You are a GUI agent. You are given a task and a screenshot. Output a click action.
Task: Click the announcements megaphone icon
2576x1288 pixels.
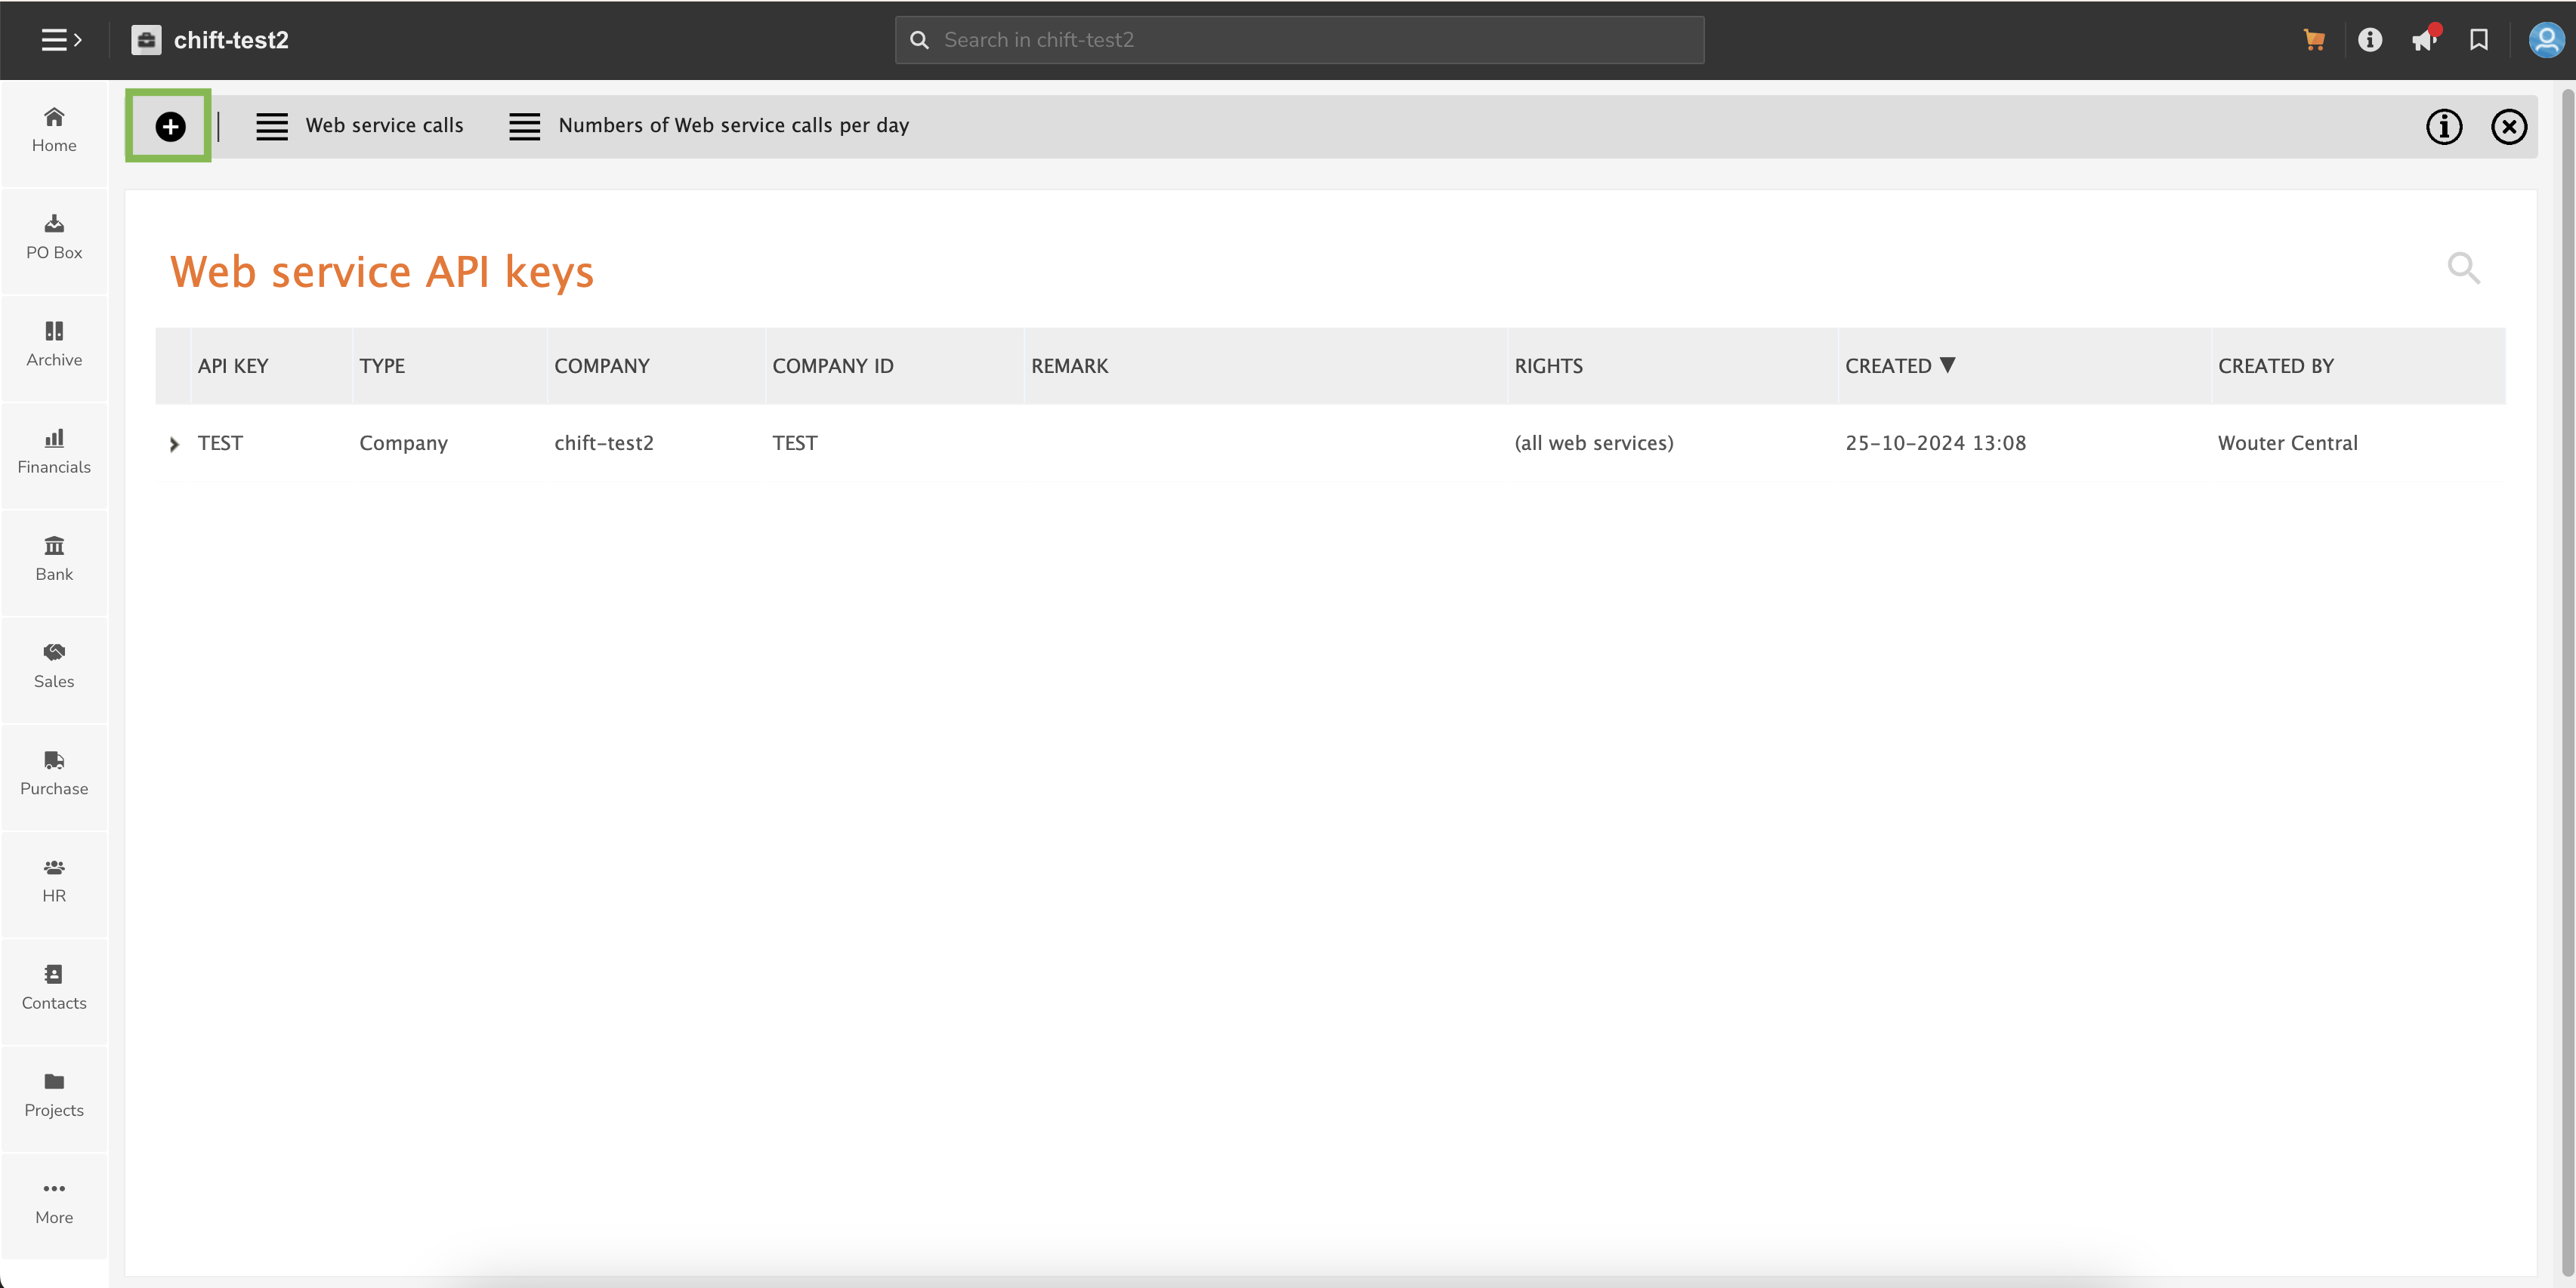(2424, 40)
